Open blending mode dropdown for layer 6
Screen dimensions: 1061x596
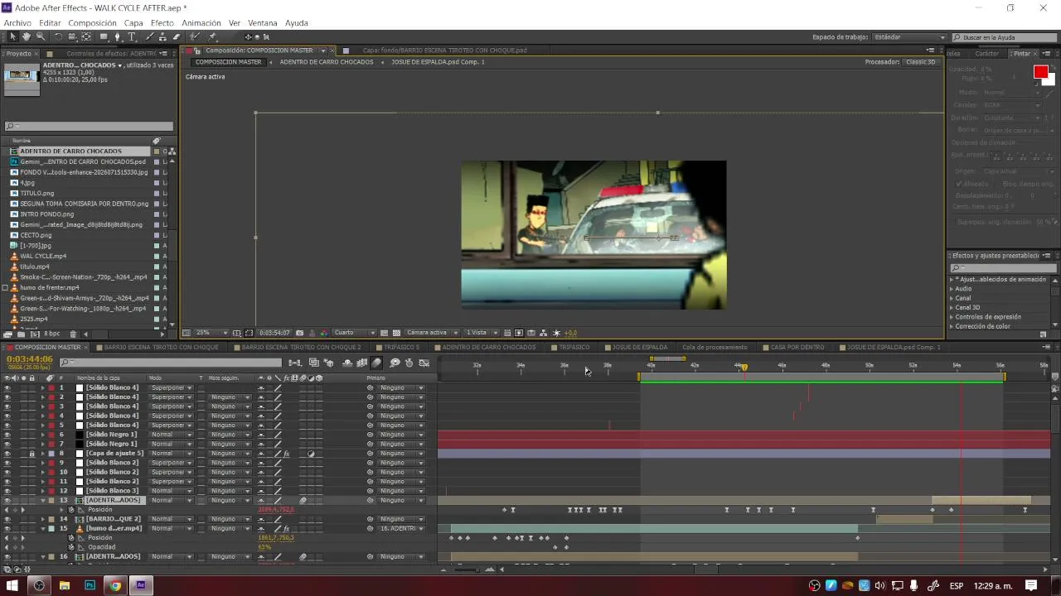171,435
